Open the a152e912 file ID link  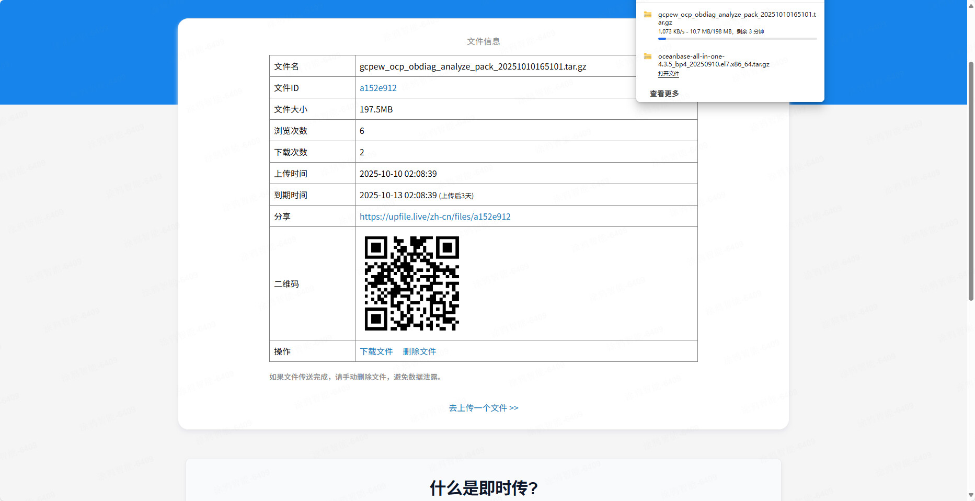tap(378, 88)
